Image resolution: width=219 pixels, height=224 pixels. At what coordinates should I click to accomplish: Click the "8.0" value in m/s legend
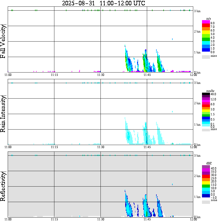tap(213, 23)
